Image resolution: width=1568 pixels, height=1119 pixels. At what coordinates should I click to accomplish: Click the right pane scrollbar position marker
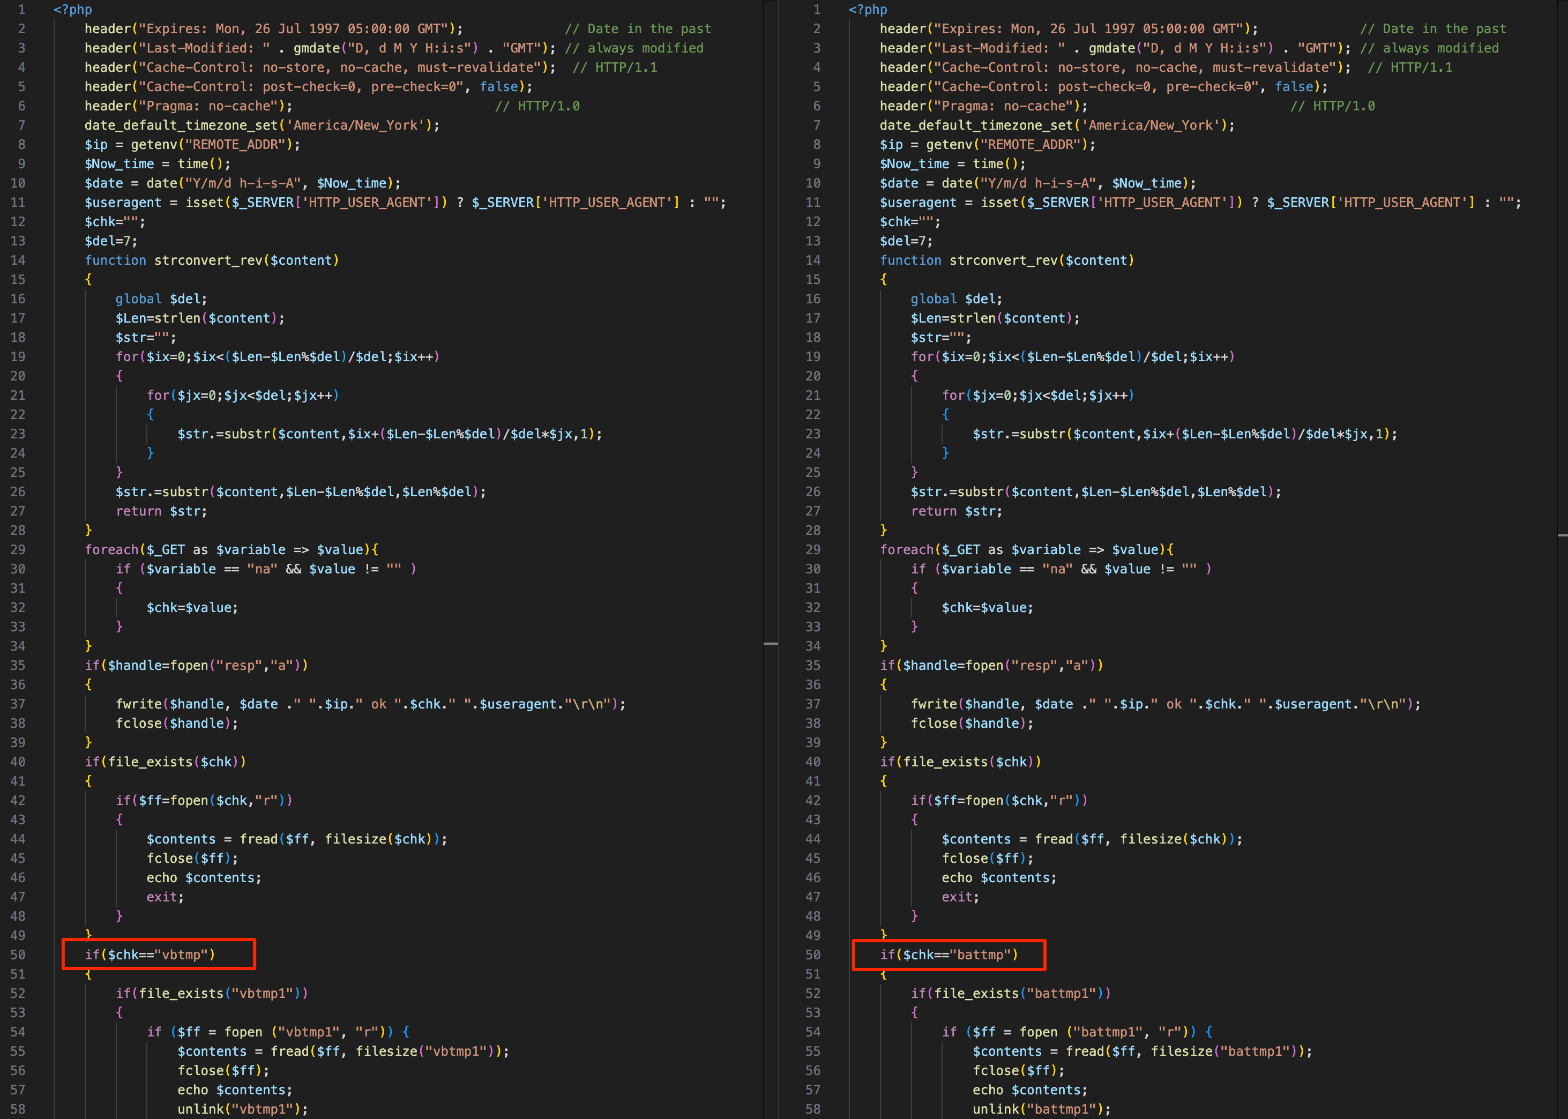coord(1562,535)
